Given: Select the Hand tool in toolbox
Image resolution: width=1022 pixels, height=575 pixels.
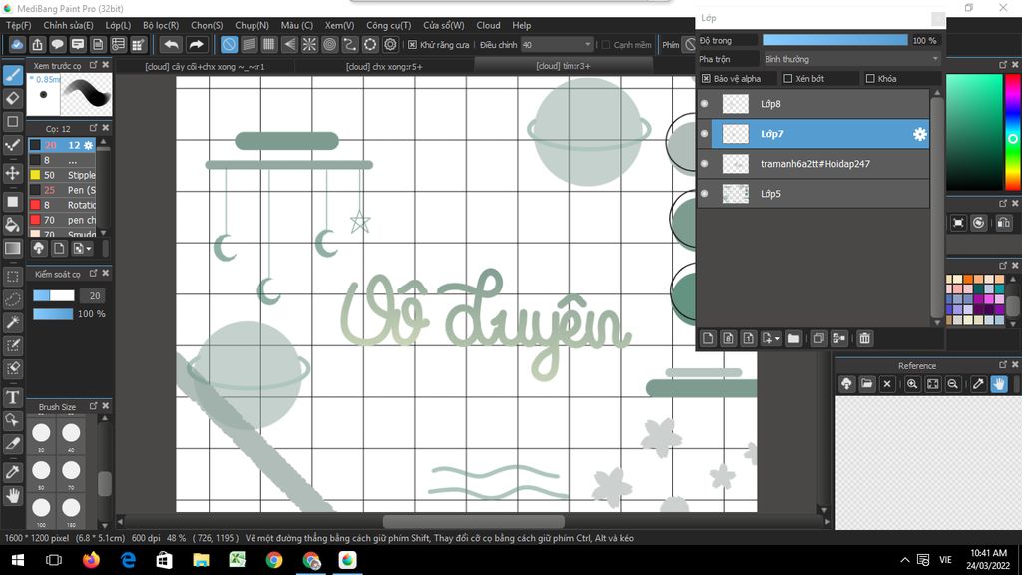Looking at the screenshot, I should pos(12,496).
